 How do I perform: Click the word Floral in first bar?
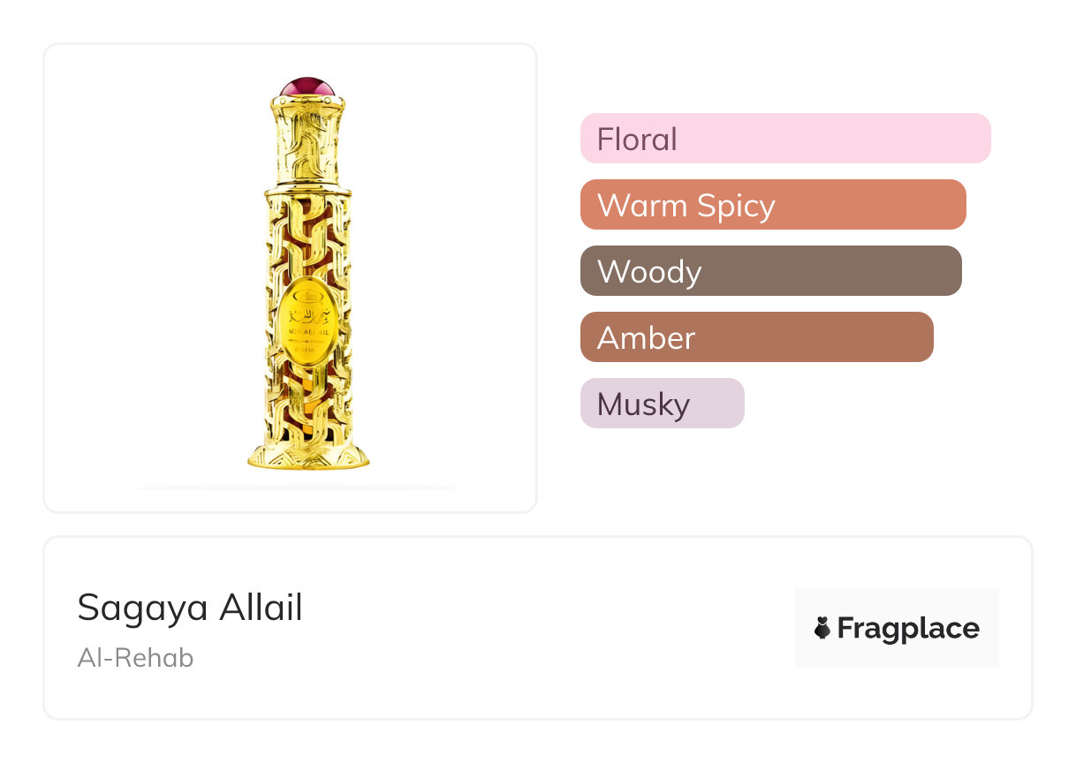(x=637, y=139)
